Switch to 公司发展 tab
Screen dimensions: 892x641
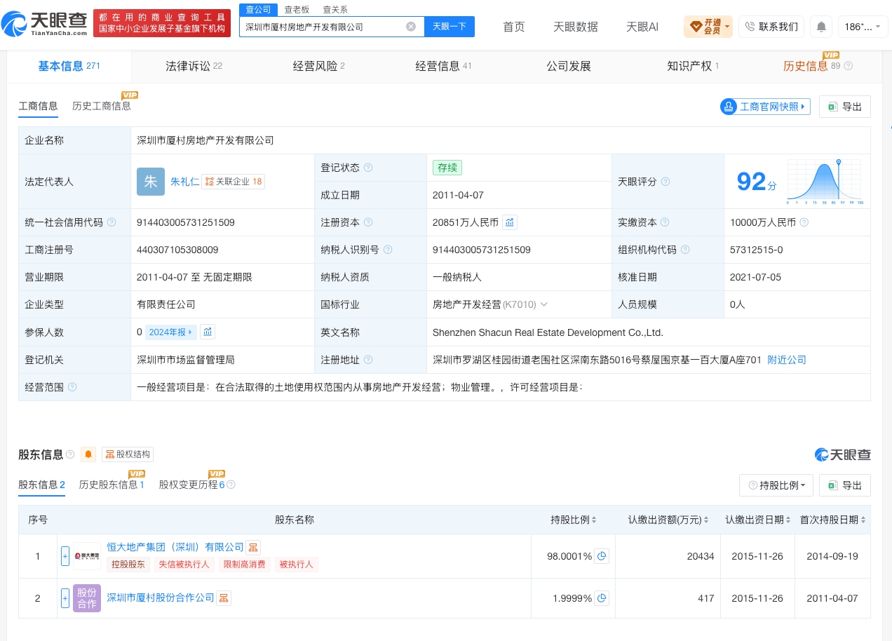[569, 66]
